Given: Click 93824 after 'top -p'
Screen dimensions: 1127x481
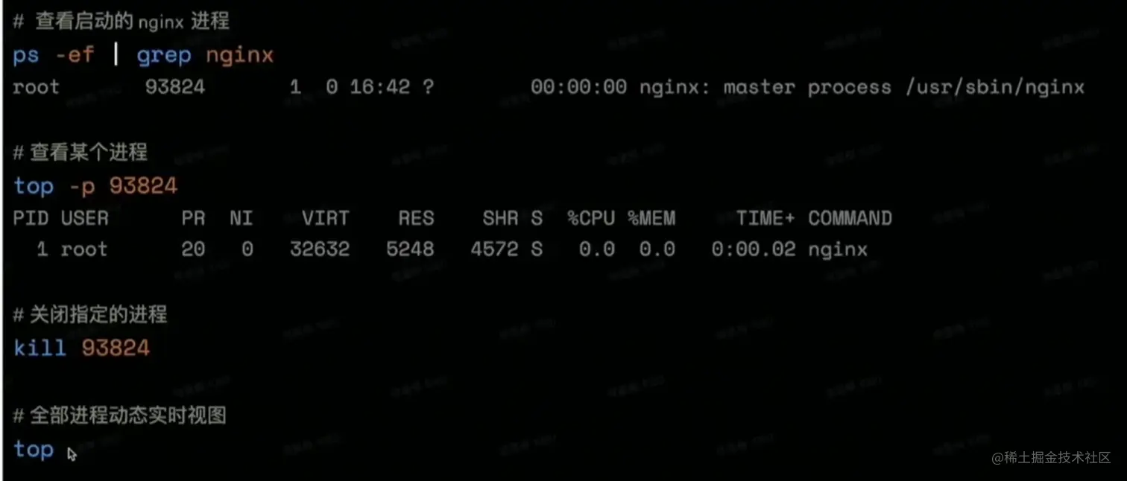Looking at the screenshot, I should [143, 185].
